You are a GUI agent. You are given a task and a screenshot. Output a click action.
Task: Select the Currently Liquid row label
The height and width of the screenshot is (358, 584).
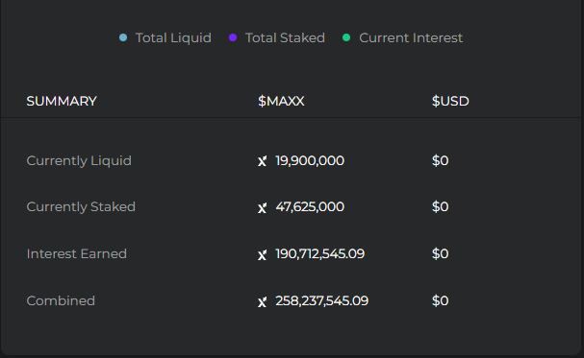(79, 161)
